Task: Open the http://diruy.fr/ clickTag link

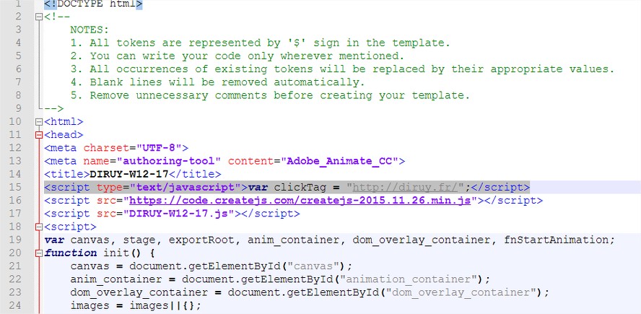Action: click(405, 187)
